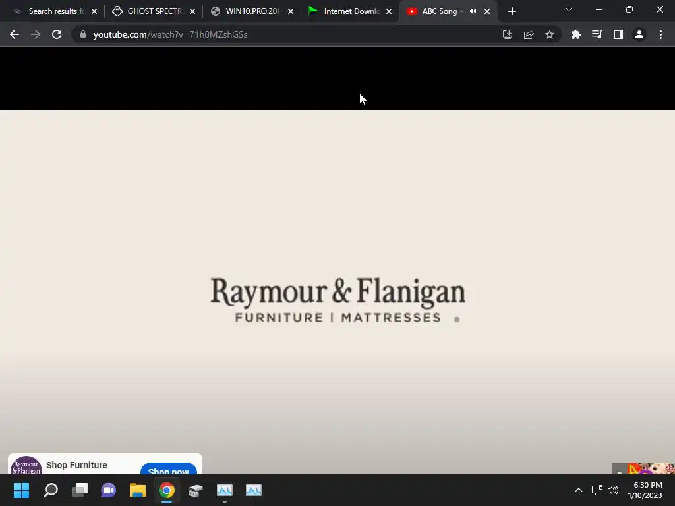
Task: Open the media control icon in the toolbar
Action: pyautogui.click(x=597, y=34)
